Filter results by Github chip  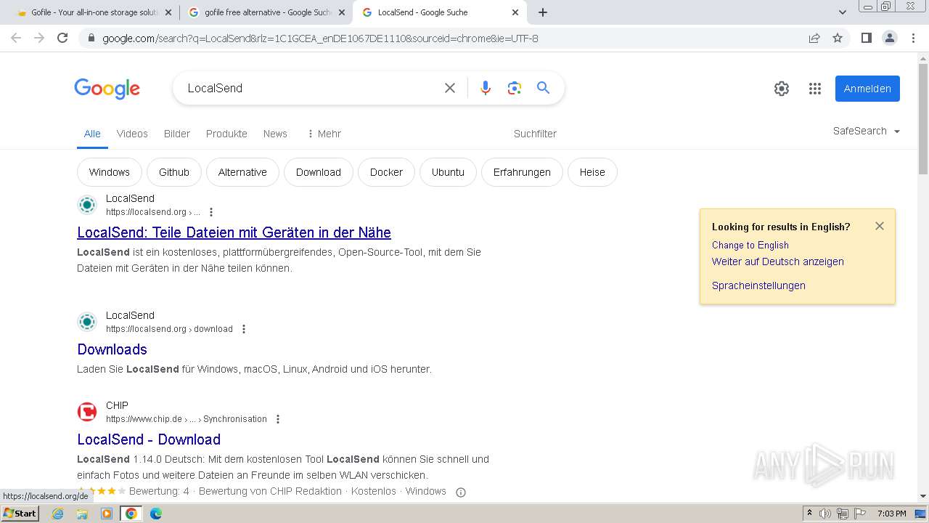click(174, 172)
